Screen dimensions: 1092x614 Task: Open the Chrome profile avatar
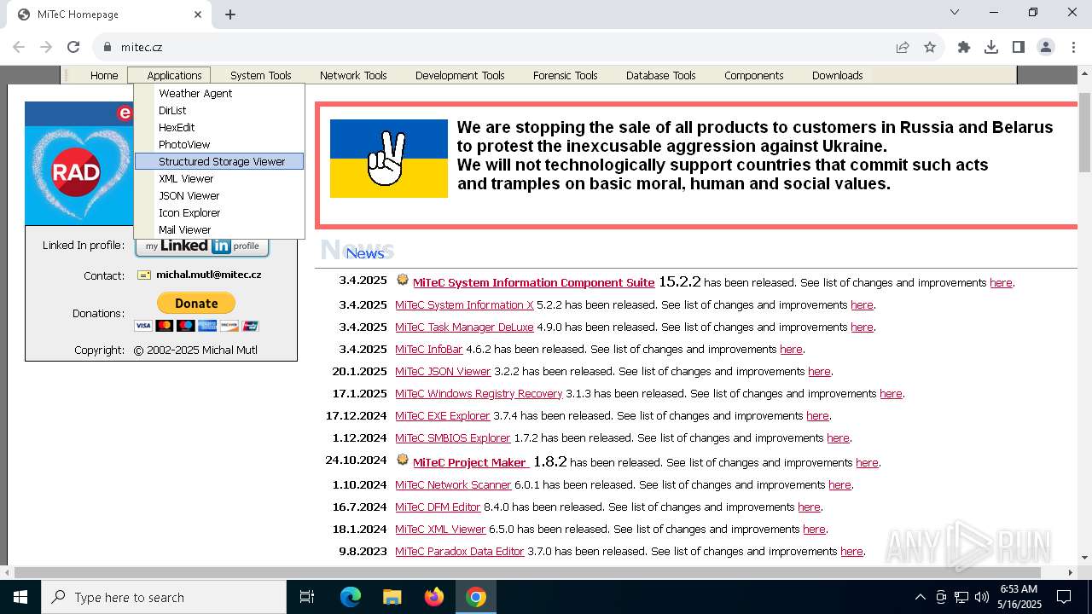[x=1046, y=48]
